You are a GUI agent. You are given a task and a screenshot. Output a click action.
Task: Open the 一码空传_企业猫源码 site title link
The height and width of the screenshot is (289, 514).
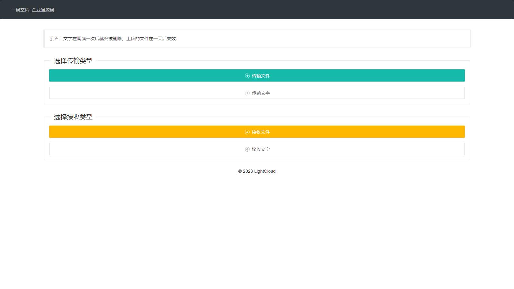(x=33, y=10)
